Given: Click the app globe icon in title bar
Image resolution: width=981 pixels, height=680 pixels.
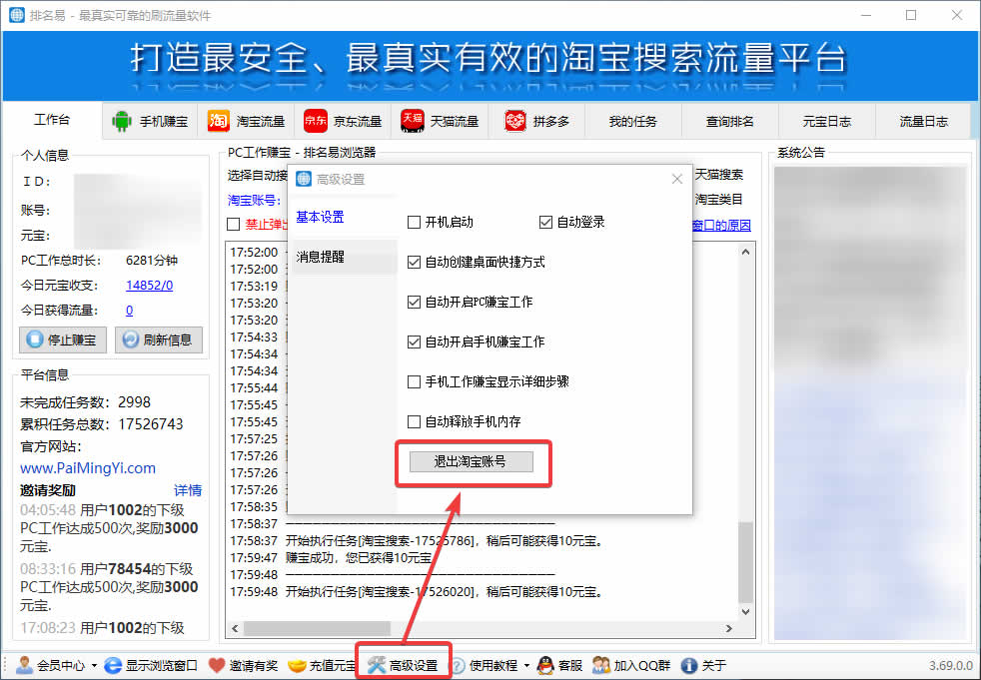Looking at the screenshot, I should click(17, 15).
